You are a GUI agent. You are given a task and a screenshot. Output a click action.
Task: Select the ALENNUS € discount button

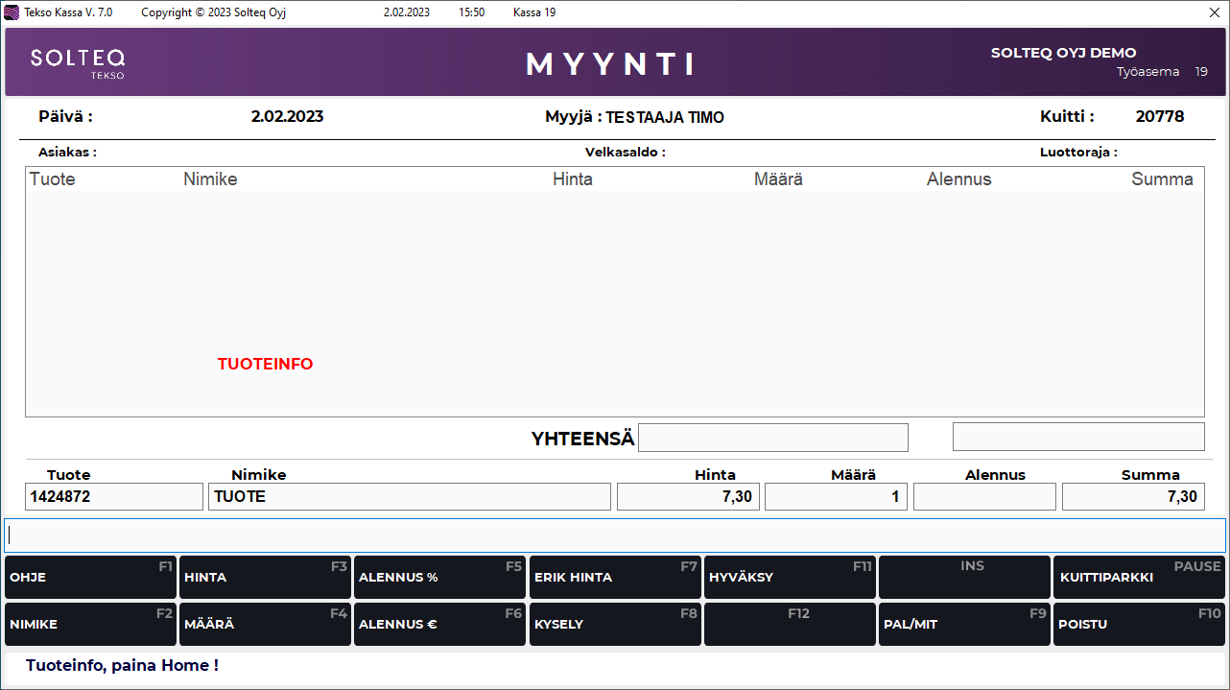438,624
